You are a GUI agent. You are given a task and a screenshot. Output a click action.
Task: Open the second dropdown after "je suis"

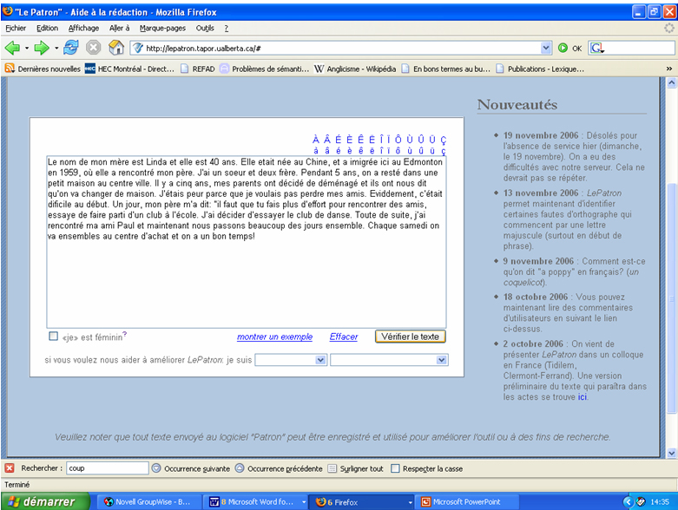pos(389,360)
